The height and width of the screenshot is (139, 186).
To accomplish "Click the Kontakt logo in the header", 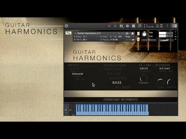I will pos(66,26).
